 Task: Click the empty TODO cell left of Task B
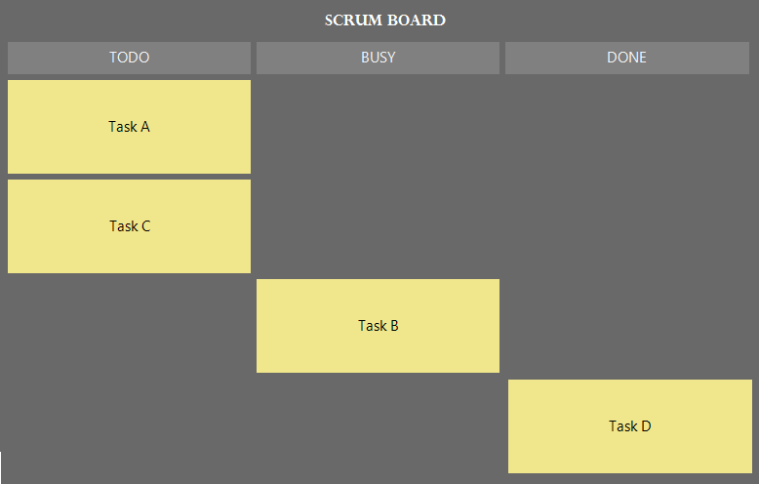(129, 326)
